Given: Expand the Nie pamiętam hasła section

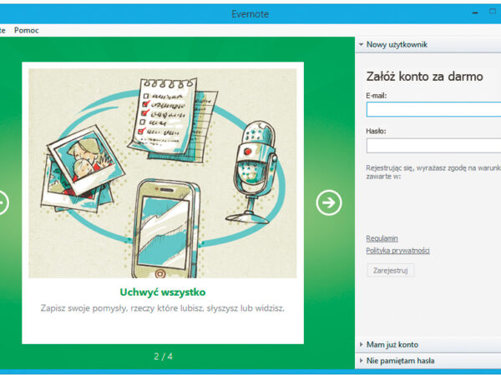Looking at the screenshot, I should click(x=399, y=361).
